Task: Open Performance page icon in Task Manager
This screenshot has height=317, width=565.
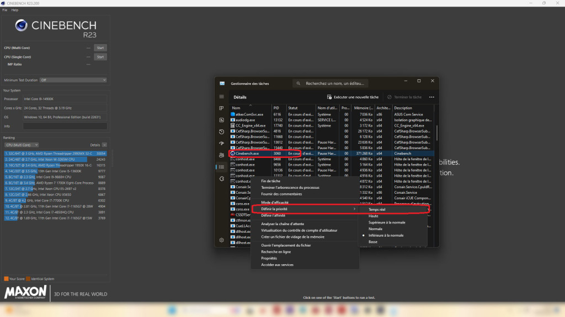Action: tap(222, 120)
